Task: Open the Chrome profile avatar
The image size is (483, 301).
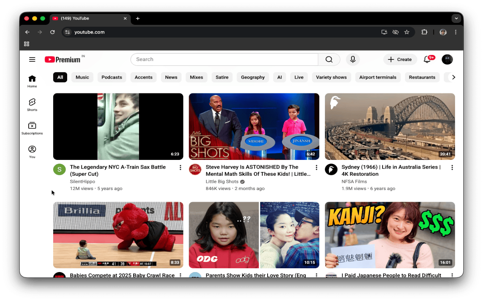Action: point(443,32)
